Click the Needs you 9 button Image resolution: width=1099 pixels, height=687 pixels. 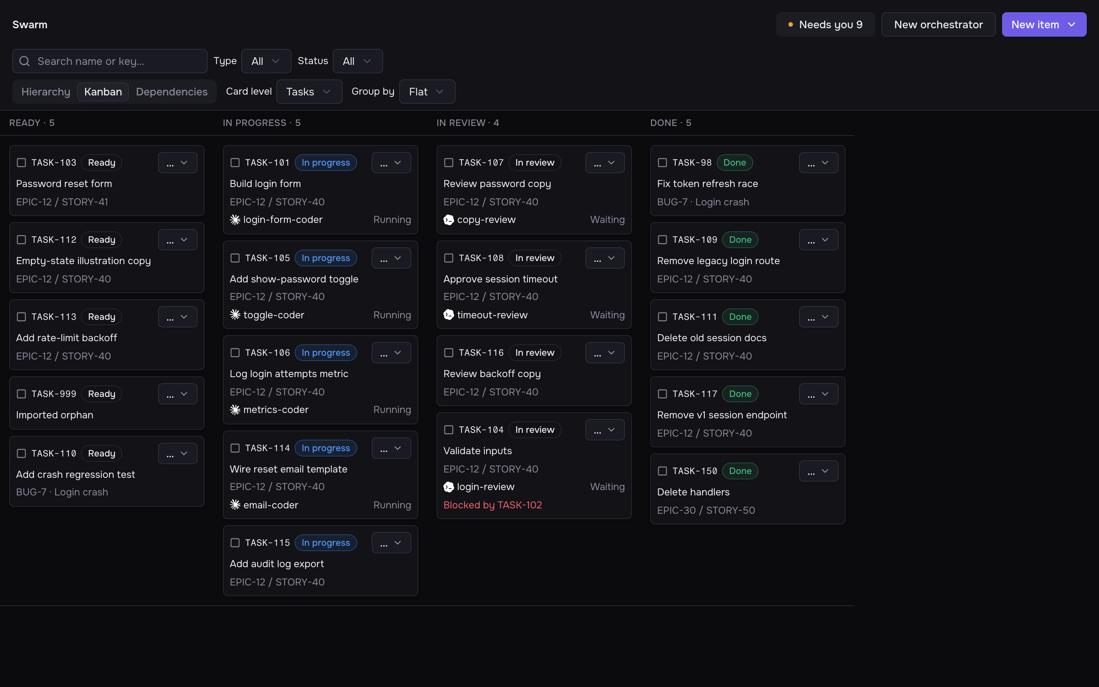point(825,24)
